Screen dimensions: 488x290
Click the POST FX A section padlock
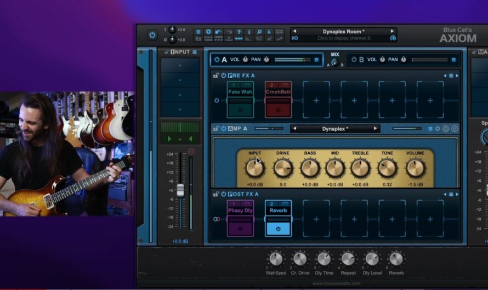pos(215,194)
